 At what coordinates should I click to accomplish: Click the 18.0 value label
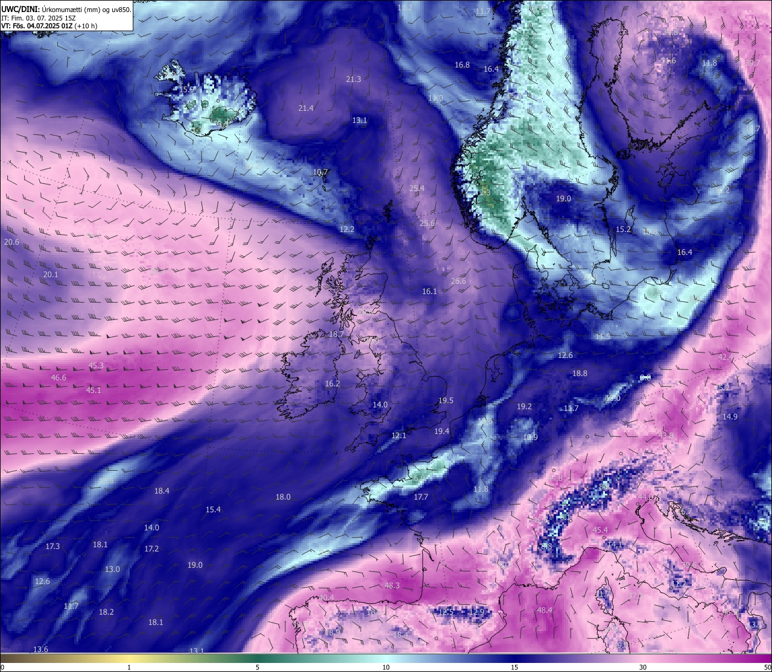[283, 497]
